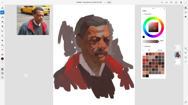Click the zoom percentage field
The width and height of the screenshot is (188, 105).
click(109, 2)
